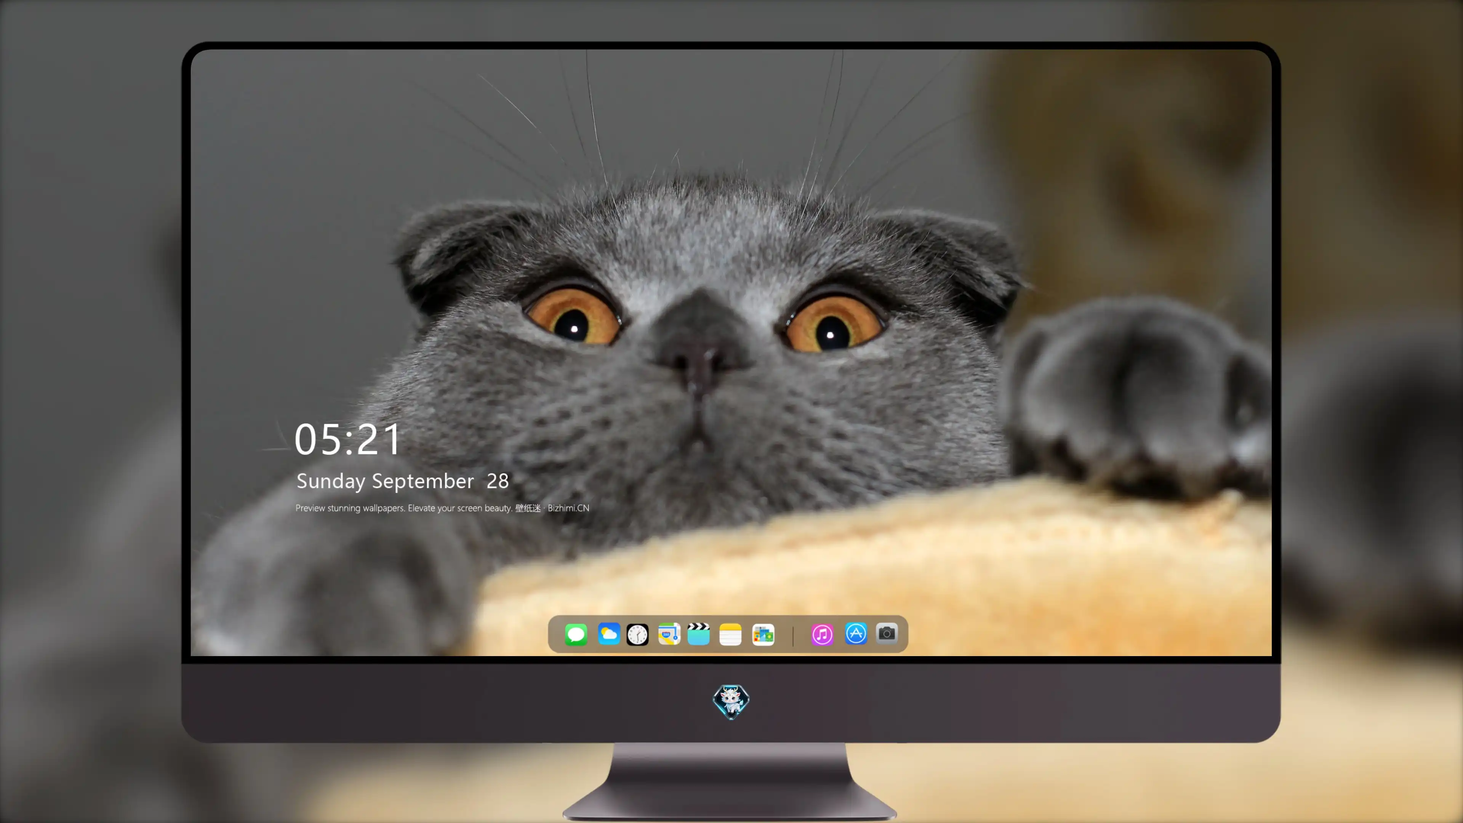Click the dragon logo on monitor chin
The image size is (1463, 823).
click(731, 701)
